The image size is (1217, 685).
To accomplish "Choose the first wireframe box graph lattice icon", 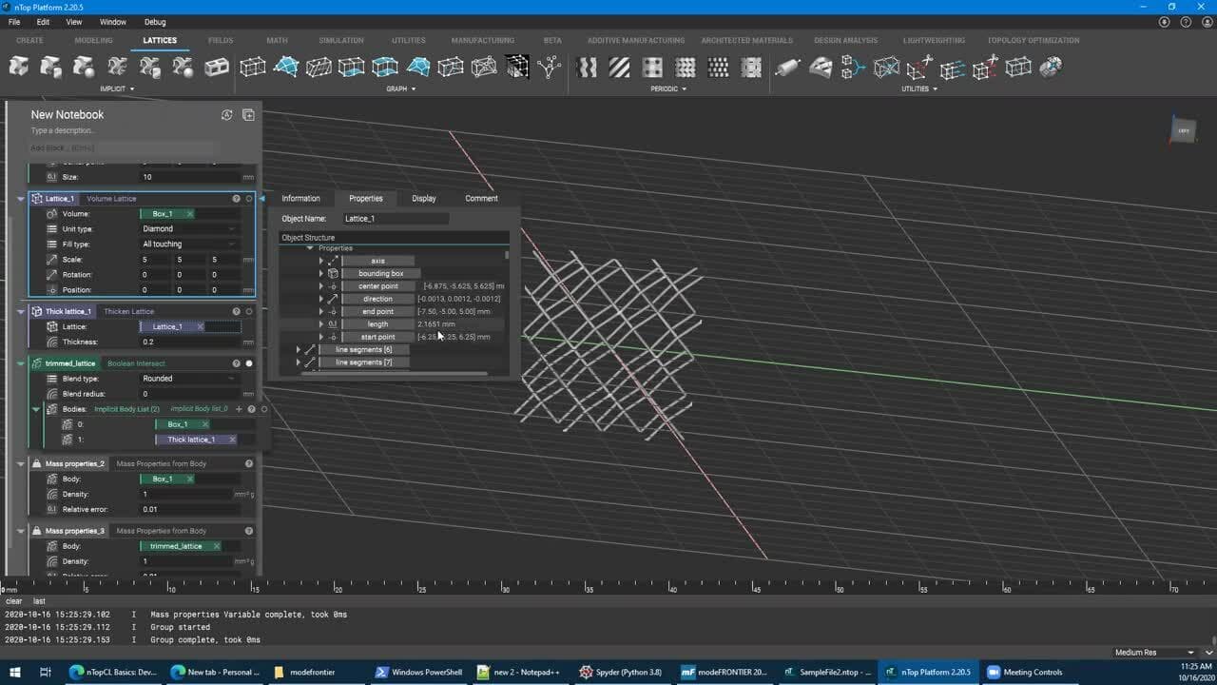I will 252,67.
